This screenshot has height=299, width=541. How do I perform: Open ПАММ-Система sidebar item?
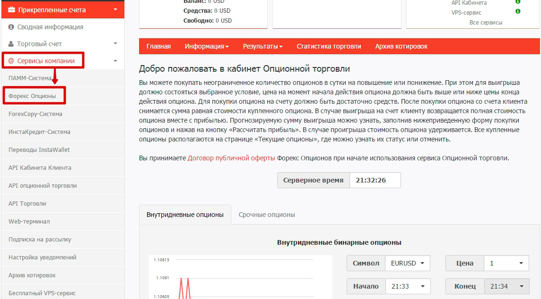30,78
